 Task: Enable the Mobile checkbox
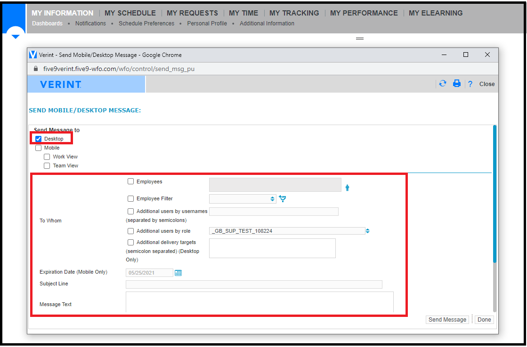tap(38, 148)
